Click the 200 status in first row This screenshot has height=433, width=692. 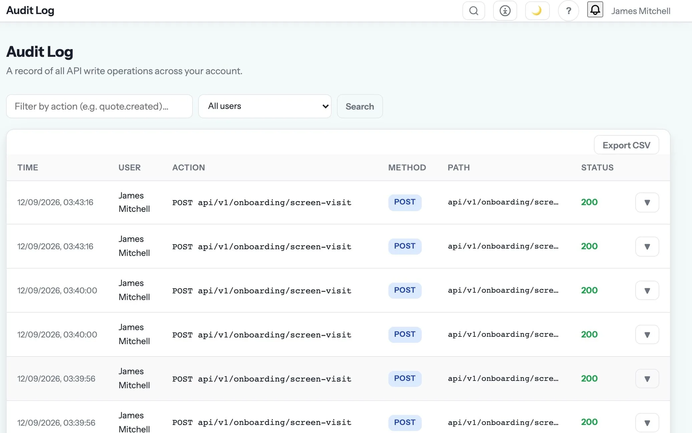tap(589, 202)
